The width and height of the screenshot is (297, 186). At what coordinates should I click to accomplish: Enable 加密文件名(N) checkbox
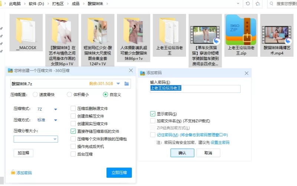pyautogui.click(x=153, y=121)
